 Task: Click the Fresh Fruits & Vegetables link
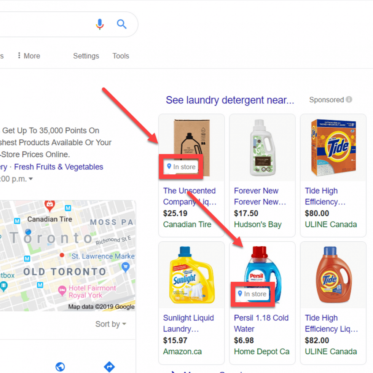coord(58,167)
